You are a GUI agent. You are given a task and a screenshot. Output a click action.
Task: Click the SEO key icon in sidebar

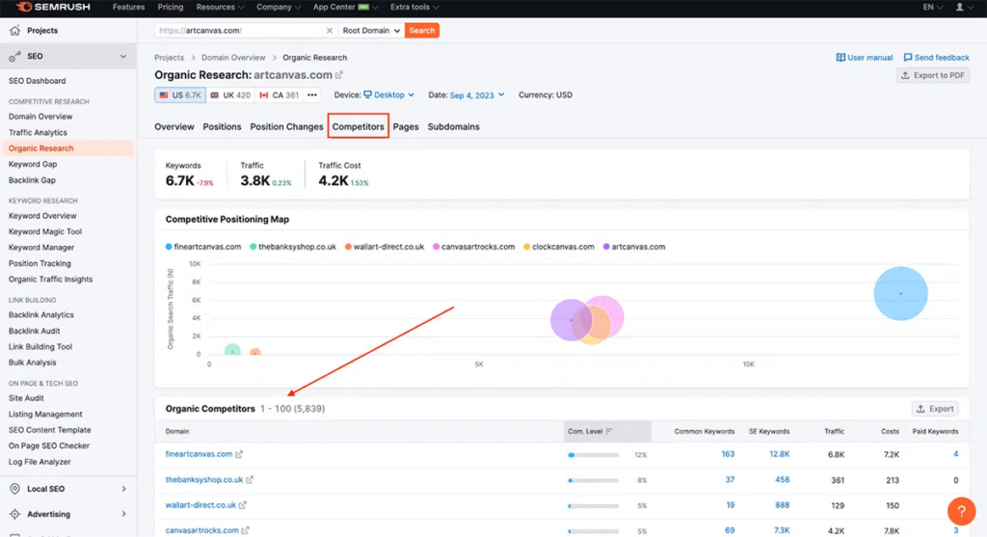[x=14, y=57]
